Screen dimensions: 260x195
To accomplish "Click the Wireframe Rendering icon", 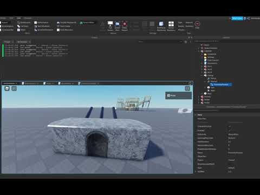I will [x=161, y=26].
